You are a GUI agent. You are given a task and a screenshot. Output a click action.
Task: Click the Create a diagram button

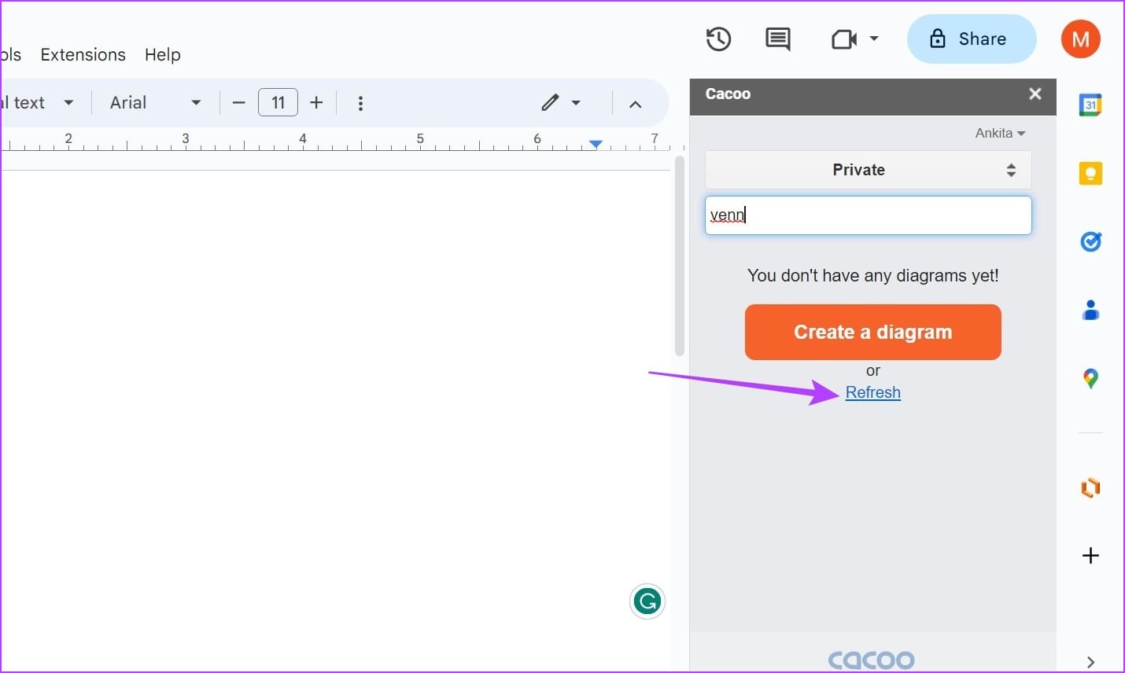click(x=873, y=333)
